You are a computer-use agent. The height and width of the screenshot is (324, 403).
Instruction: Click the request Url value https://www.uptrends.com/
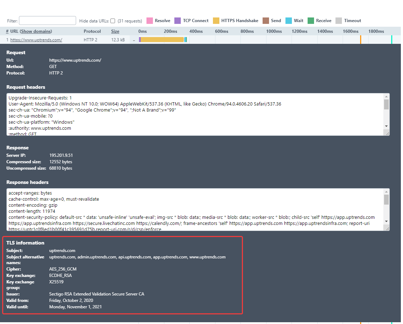pos(75,60)
